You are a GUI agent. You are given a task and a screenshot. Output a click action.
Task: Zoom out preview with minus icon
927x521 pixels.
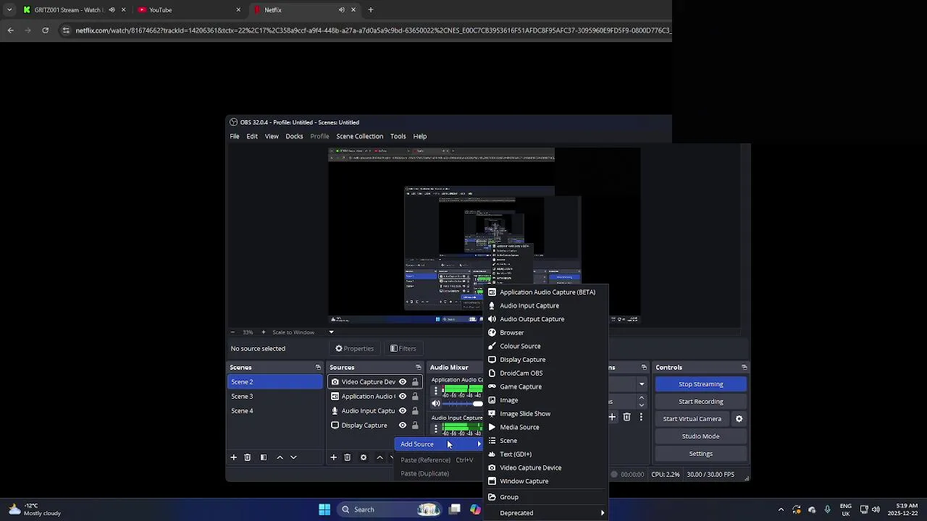(x=232, y=332)
